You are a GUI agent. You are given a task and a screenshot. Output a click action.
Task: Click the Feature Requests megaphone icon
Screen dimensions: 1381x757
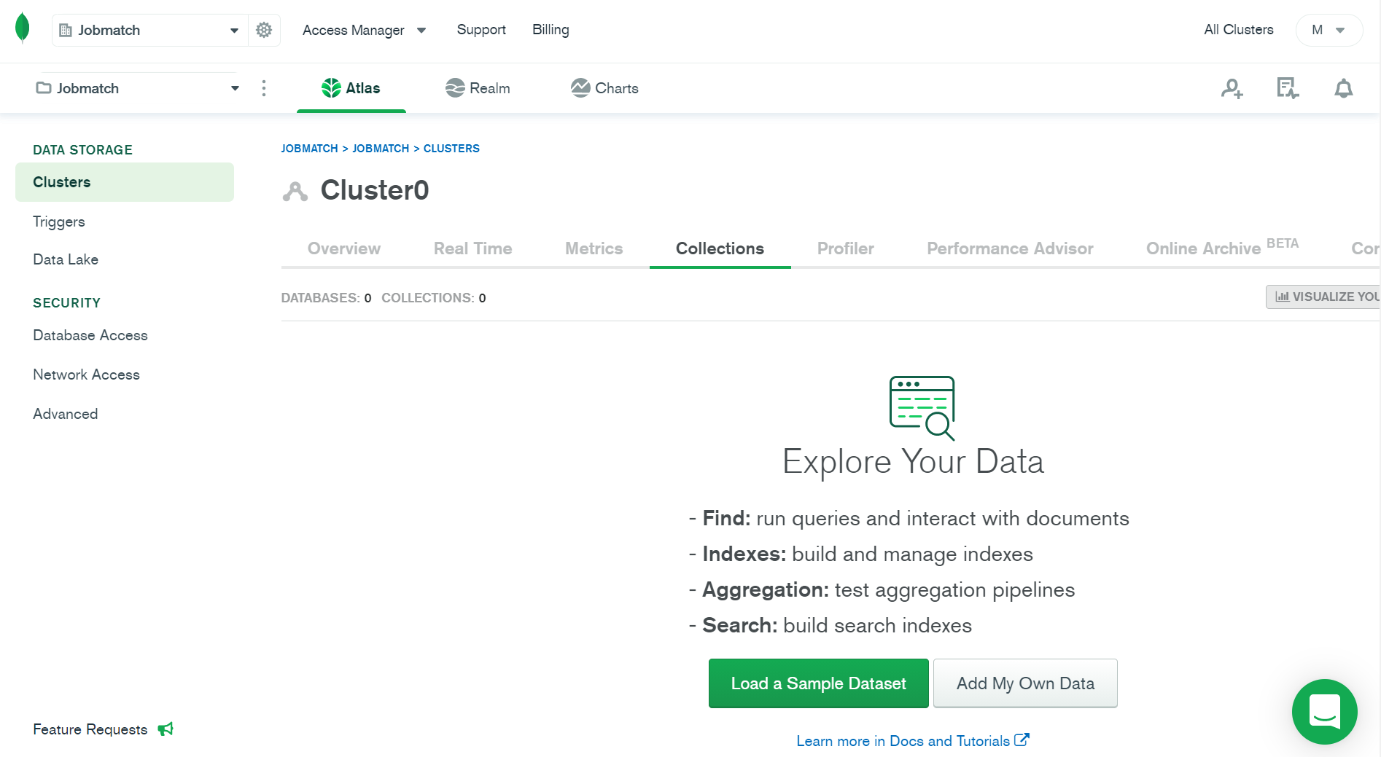click(x=166, y=729)
